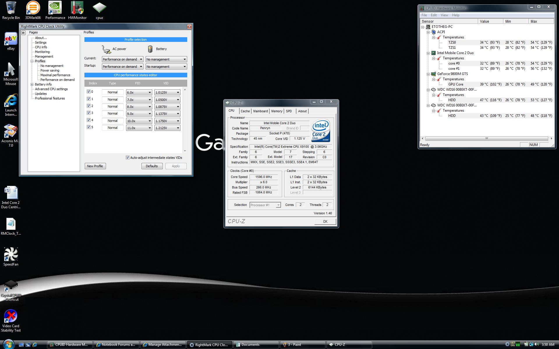Select Advanced CPU settings page
The image size is (559, 349).
coord(51,89)
